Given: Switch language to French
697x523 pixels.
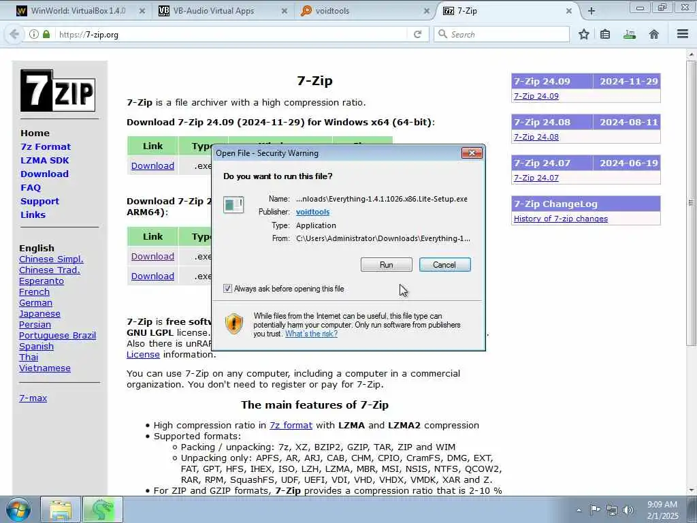Looking at the screenshot, I should 34,292.
